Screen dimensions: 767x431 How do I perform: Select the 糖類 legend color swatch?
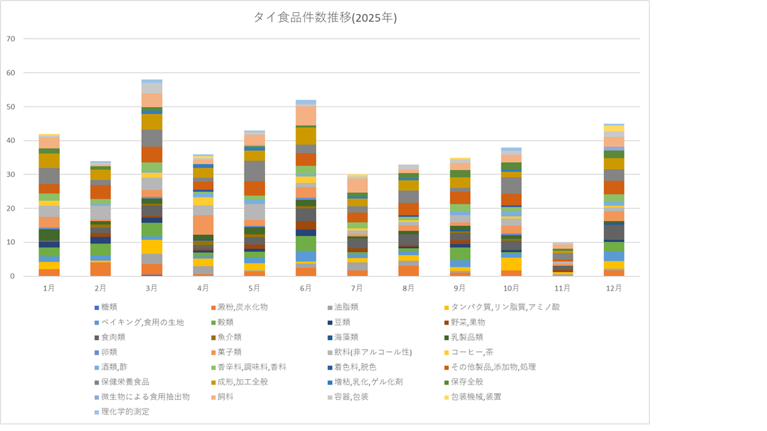point(97,307)
